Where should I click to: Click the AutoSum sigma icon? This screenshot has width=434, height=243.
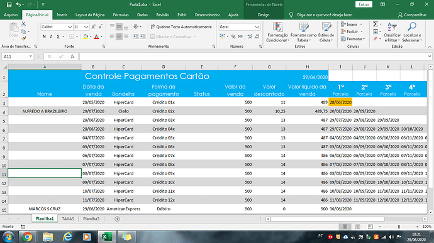pos(376,24)
